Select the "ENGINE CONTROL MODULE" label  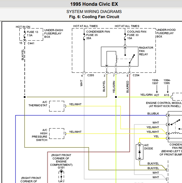coord(164,103)
